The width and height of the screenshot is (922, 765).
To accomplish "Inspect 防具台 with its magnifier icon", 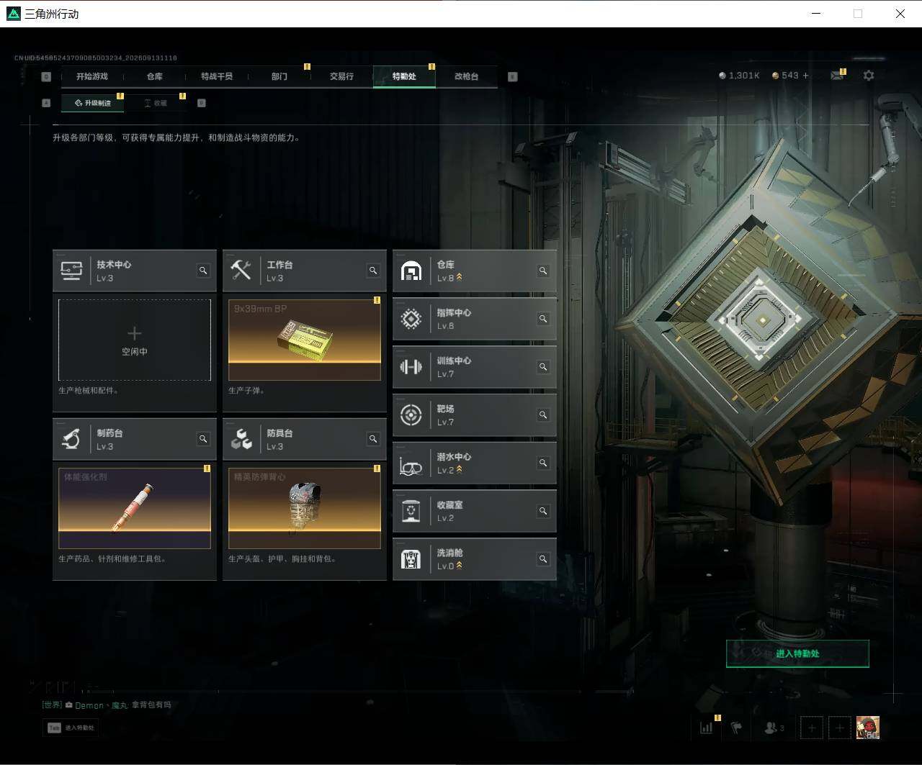I will point(373,439).
